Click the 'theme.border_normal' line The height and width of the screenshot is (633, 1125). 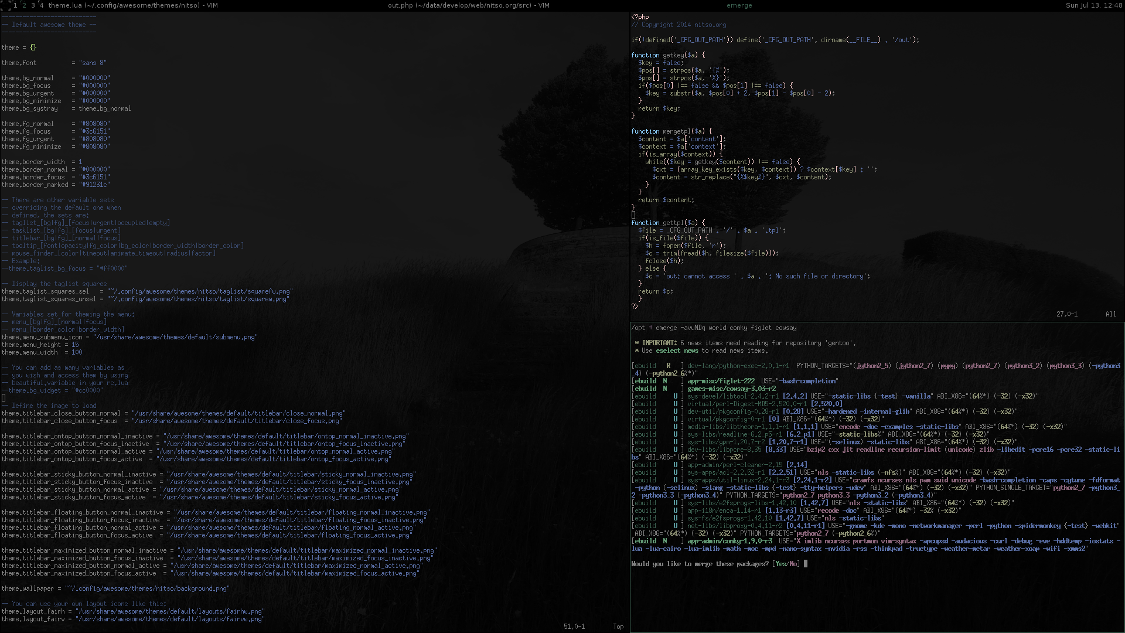coord(56,169)
